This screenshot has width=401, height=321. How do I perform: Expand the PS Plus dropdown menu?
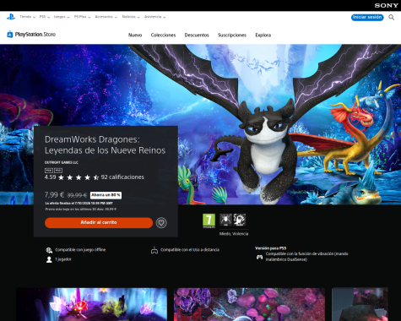click(x=82, y=17)
